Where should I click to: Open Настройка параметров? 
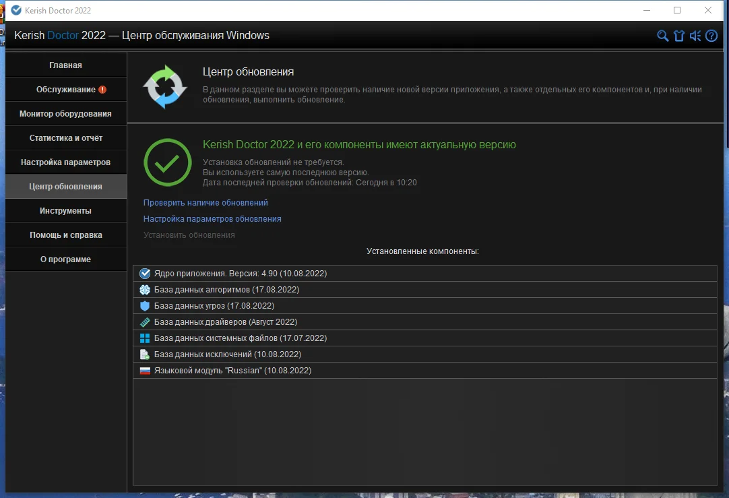[x=65, y=162]
